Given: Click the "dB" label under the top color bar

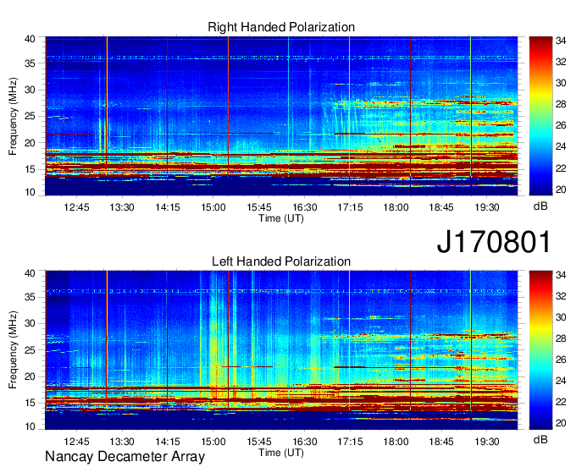Looking at the screenshot, I should click(x=540, y=206).
